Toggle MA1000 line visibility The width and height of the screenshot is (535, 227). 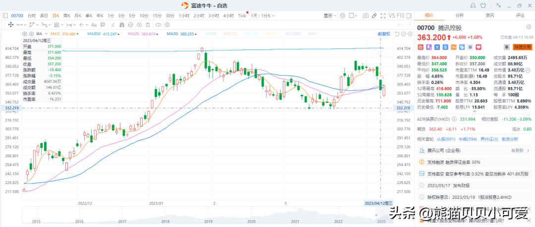pos(293,34)
